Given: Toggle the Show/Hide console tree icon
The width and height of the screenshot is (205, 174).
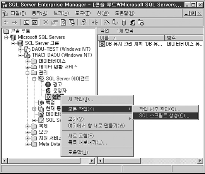Looking at the screenshot, I should pyautogui.click(x=35, y=22).
